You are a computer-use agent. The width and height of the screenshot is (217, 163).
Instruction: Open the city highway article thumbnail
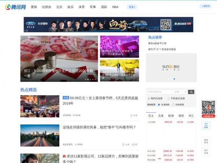(x=40, y=135)
